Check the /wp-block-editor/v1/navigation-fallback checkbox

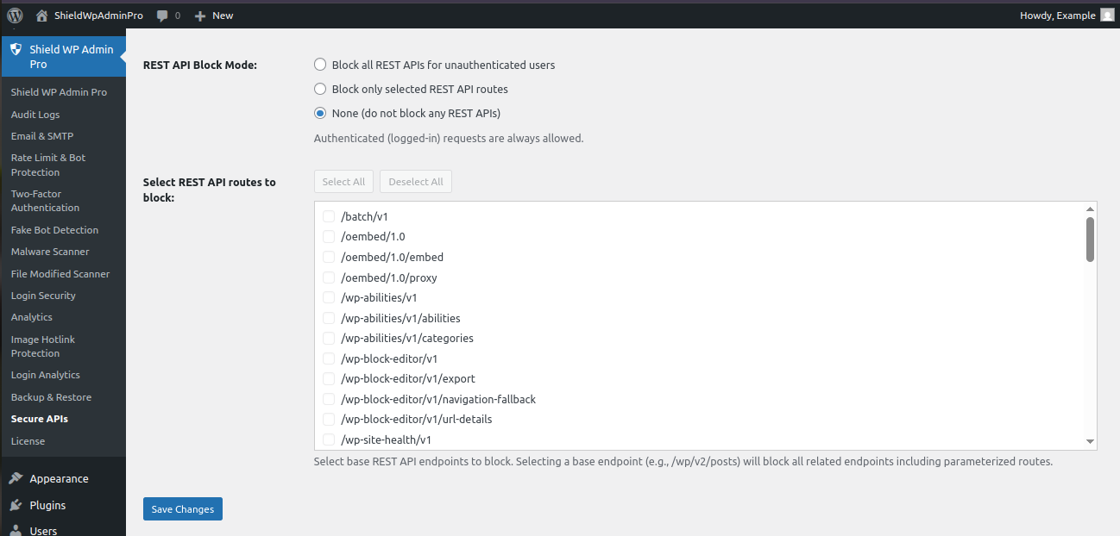(329, 399)
